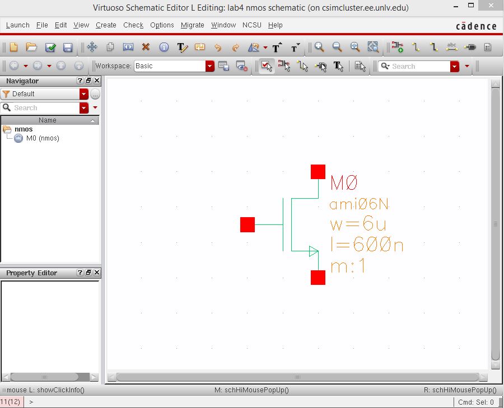
Task: Toggle instance selection filter in toolbar
Action: click(284, 66)
